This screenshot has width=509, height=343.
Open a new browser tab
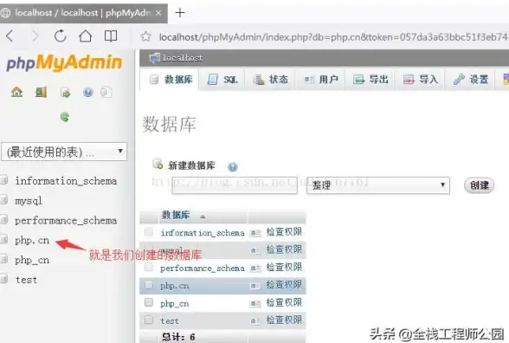point(180,13)
